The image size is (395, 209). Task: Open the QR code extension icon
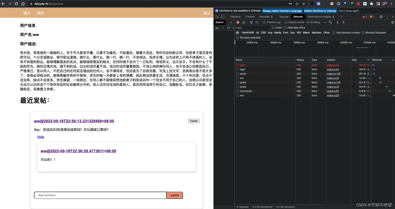(x=311, y=4)
